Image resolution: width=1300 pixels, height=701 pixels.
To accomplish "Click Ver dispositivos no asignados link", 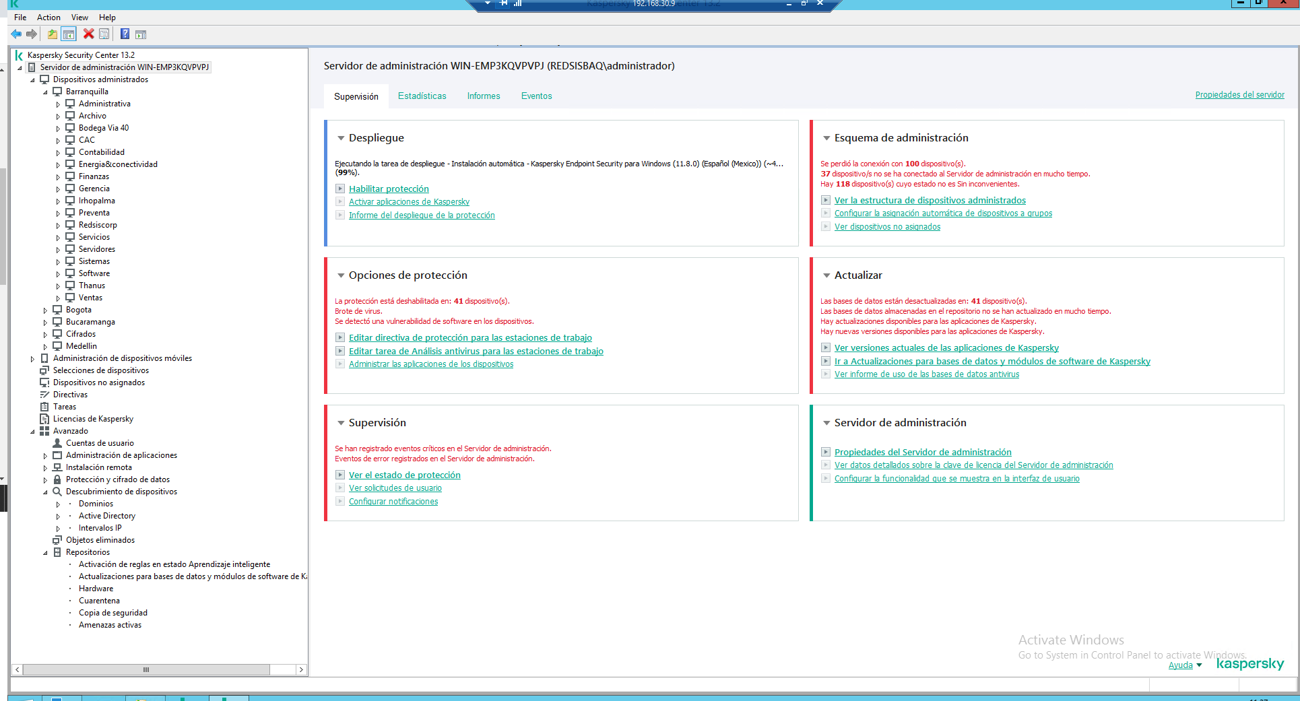I will pyautogui.click(x=887, y=227).
